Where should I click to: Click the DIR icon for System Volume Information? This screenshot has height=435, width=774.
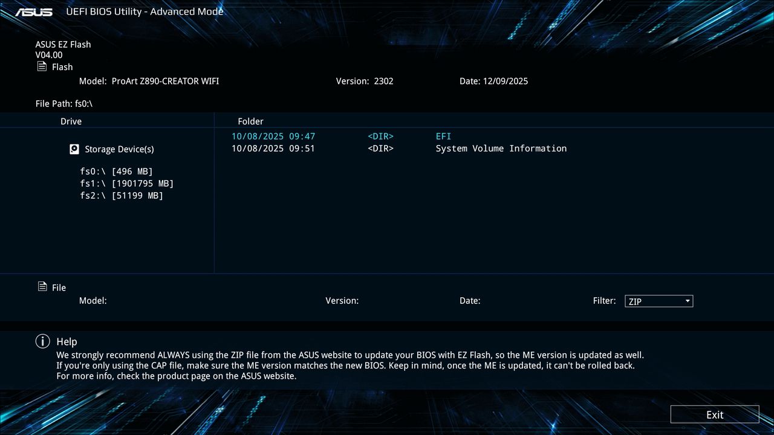380,148
